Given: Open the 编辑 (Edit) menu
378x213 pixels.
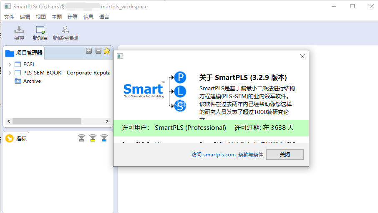Looking at the screenshot, I should pyautogui.click(x=25, y=17).
